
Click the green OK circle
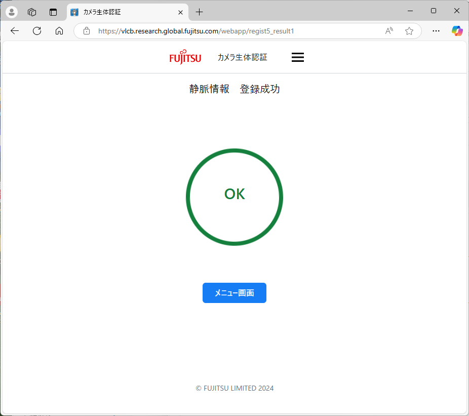click(x=235, y=197)
